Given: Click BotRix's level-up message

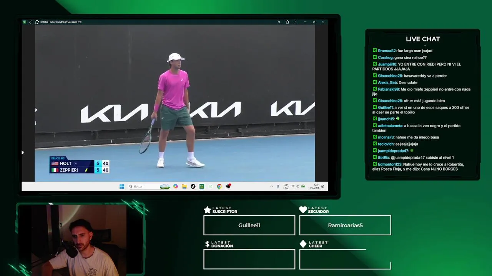Looking at the screenshot, I should pos(422,158).
